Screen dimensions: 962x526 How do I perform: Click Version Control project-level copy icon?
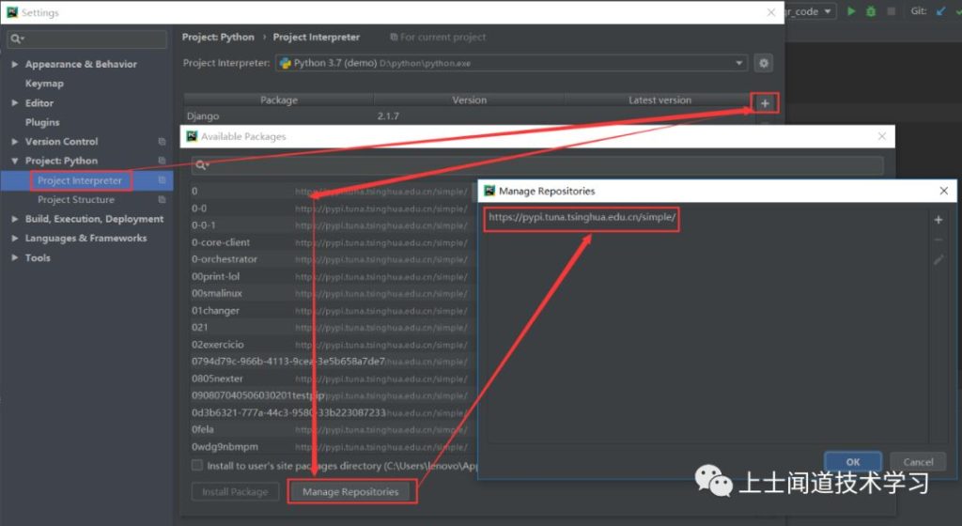coord(162,142)
